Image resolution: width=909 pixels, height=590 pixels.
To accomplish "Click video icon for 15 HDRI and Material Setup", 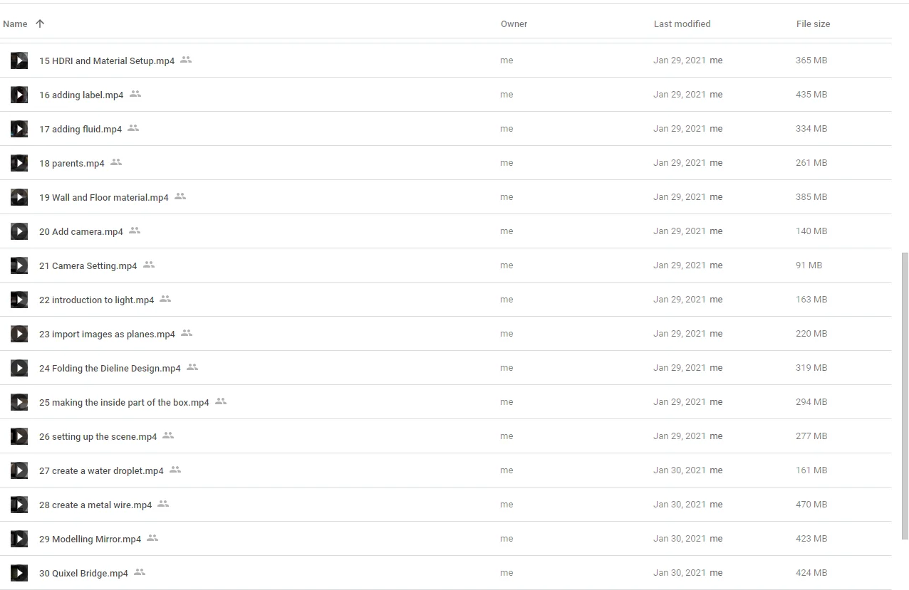I will click(19, 60).
